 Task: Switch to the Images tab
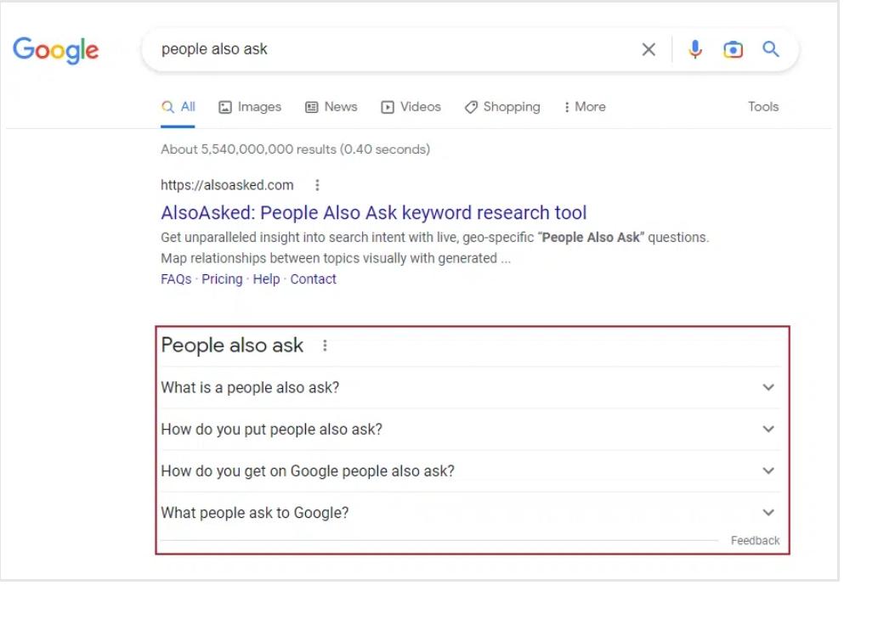click(250, 107)
